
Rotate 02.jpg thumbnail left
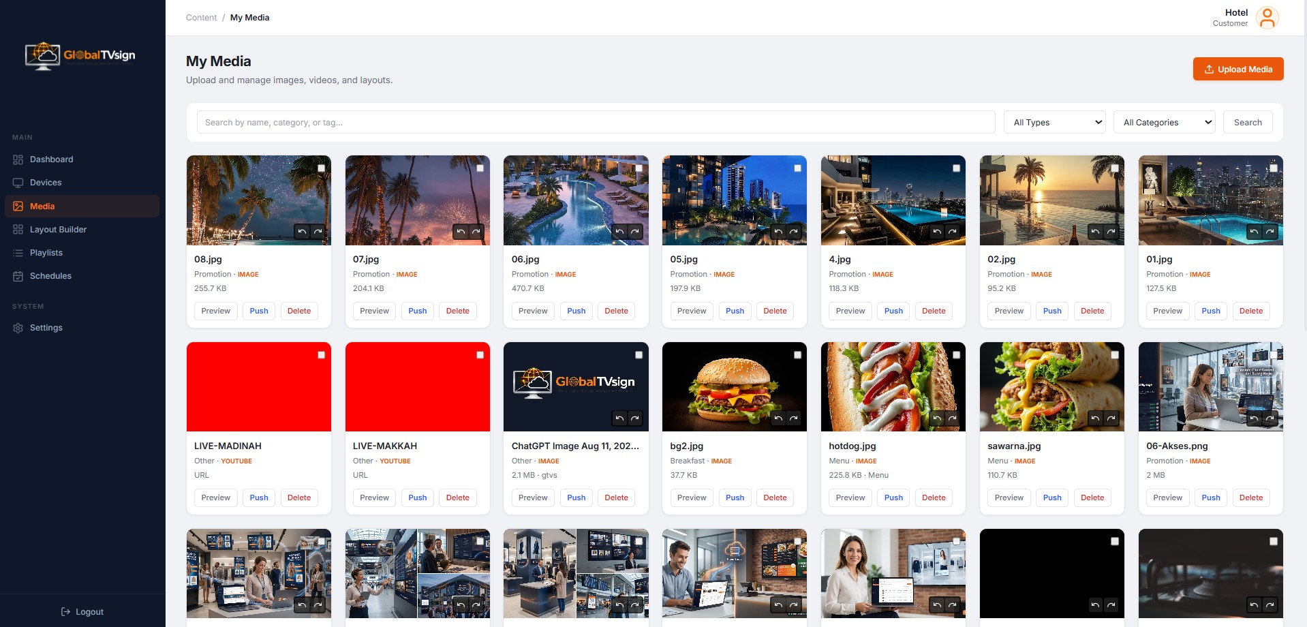tap(1095, 232)
